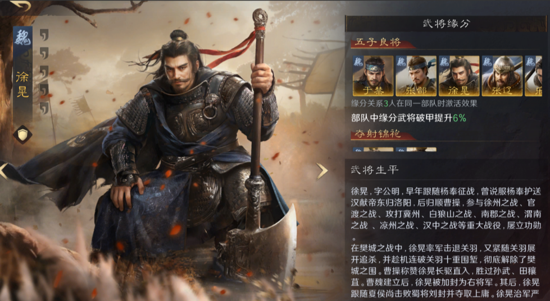The width and height of the screenshot is (550, 301).
Task: Select the 夺射锦袍 bond heading
Action: point(378,134)
